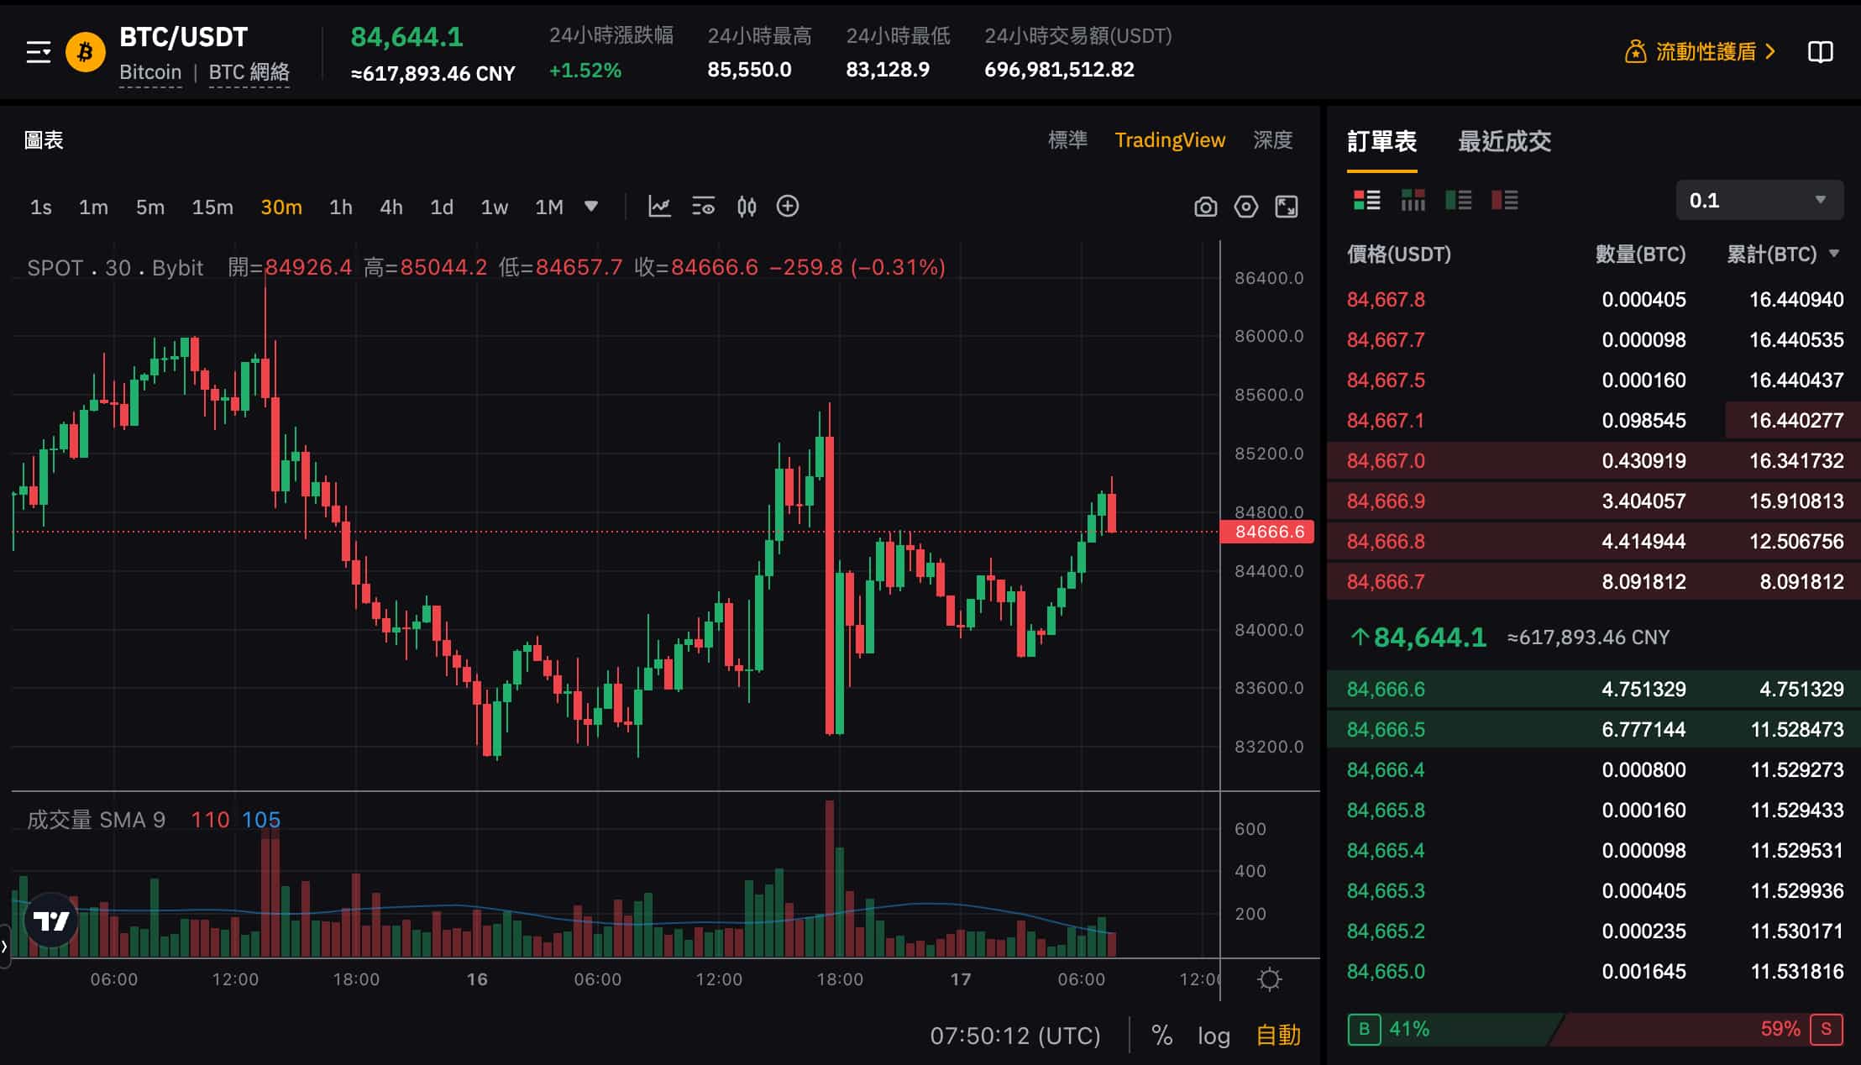1861x1065 pixels.
Task: Open the hamburger menu next to the Bitcoin logo
Action: click(x=39, y=52)
